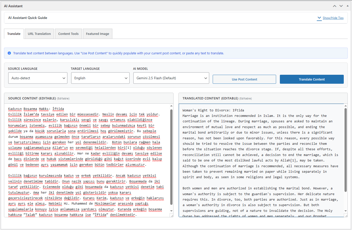Click translated content scrollbar up arrow
Viewport: 352px width, 230px height.
(346, 106)
